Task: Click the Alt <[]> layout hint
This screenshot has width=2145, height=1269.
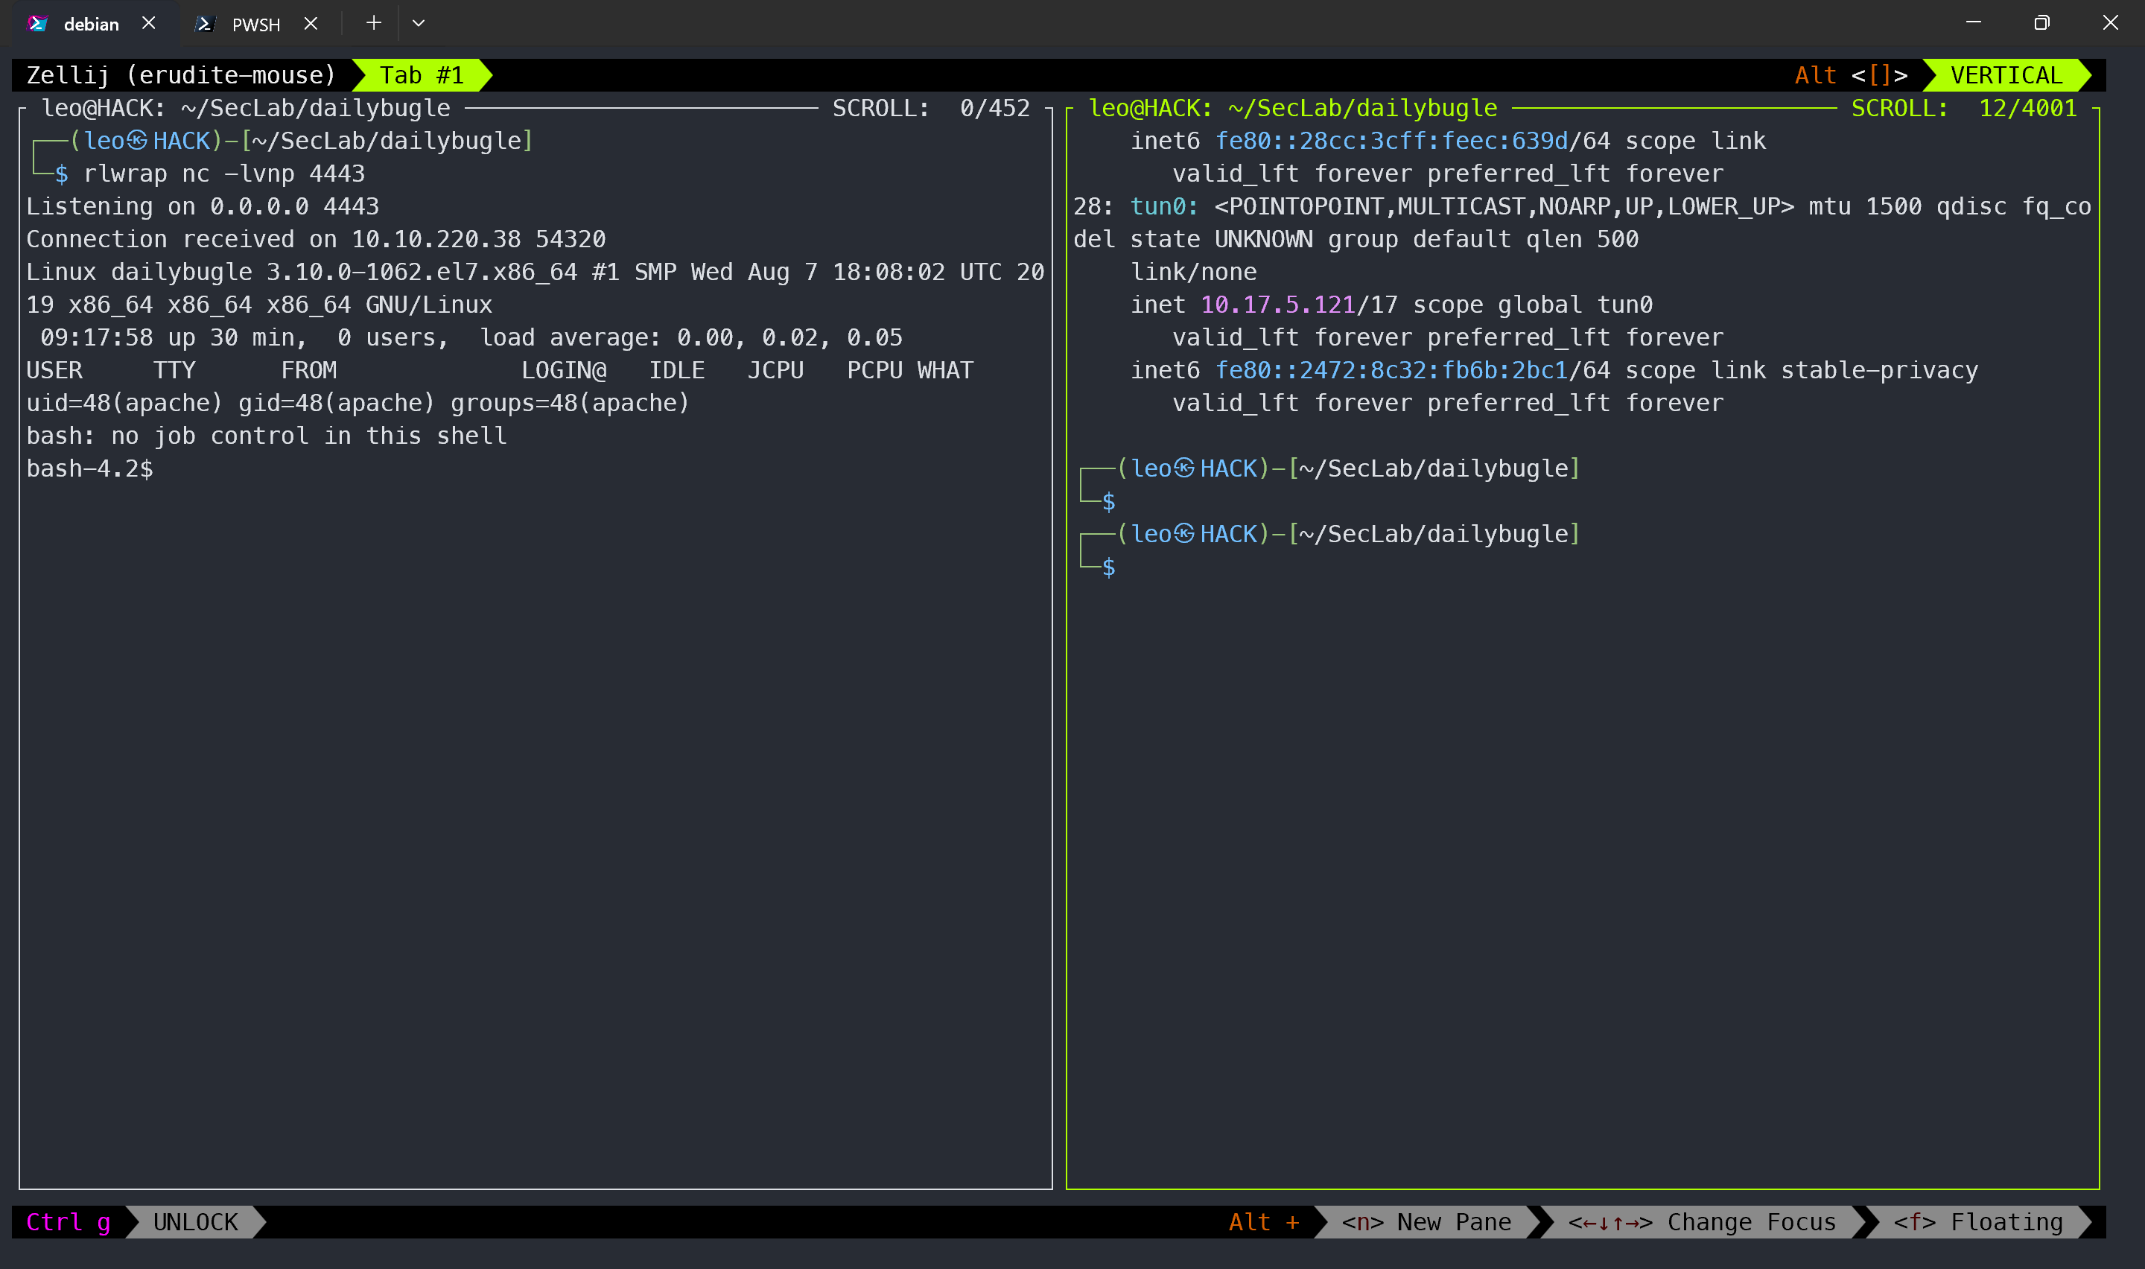Action: [x=1851, y=75]
